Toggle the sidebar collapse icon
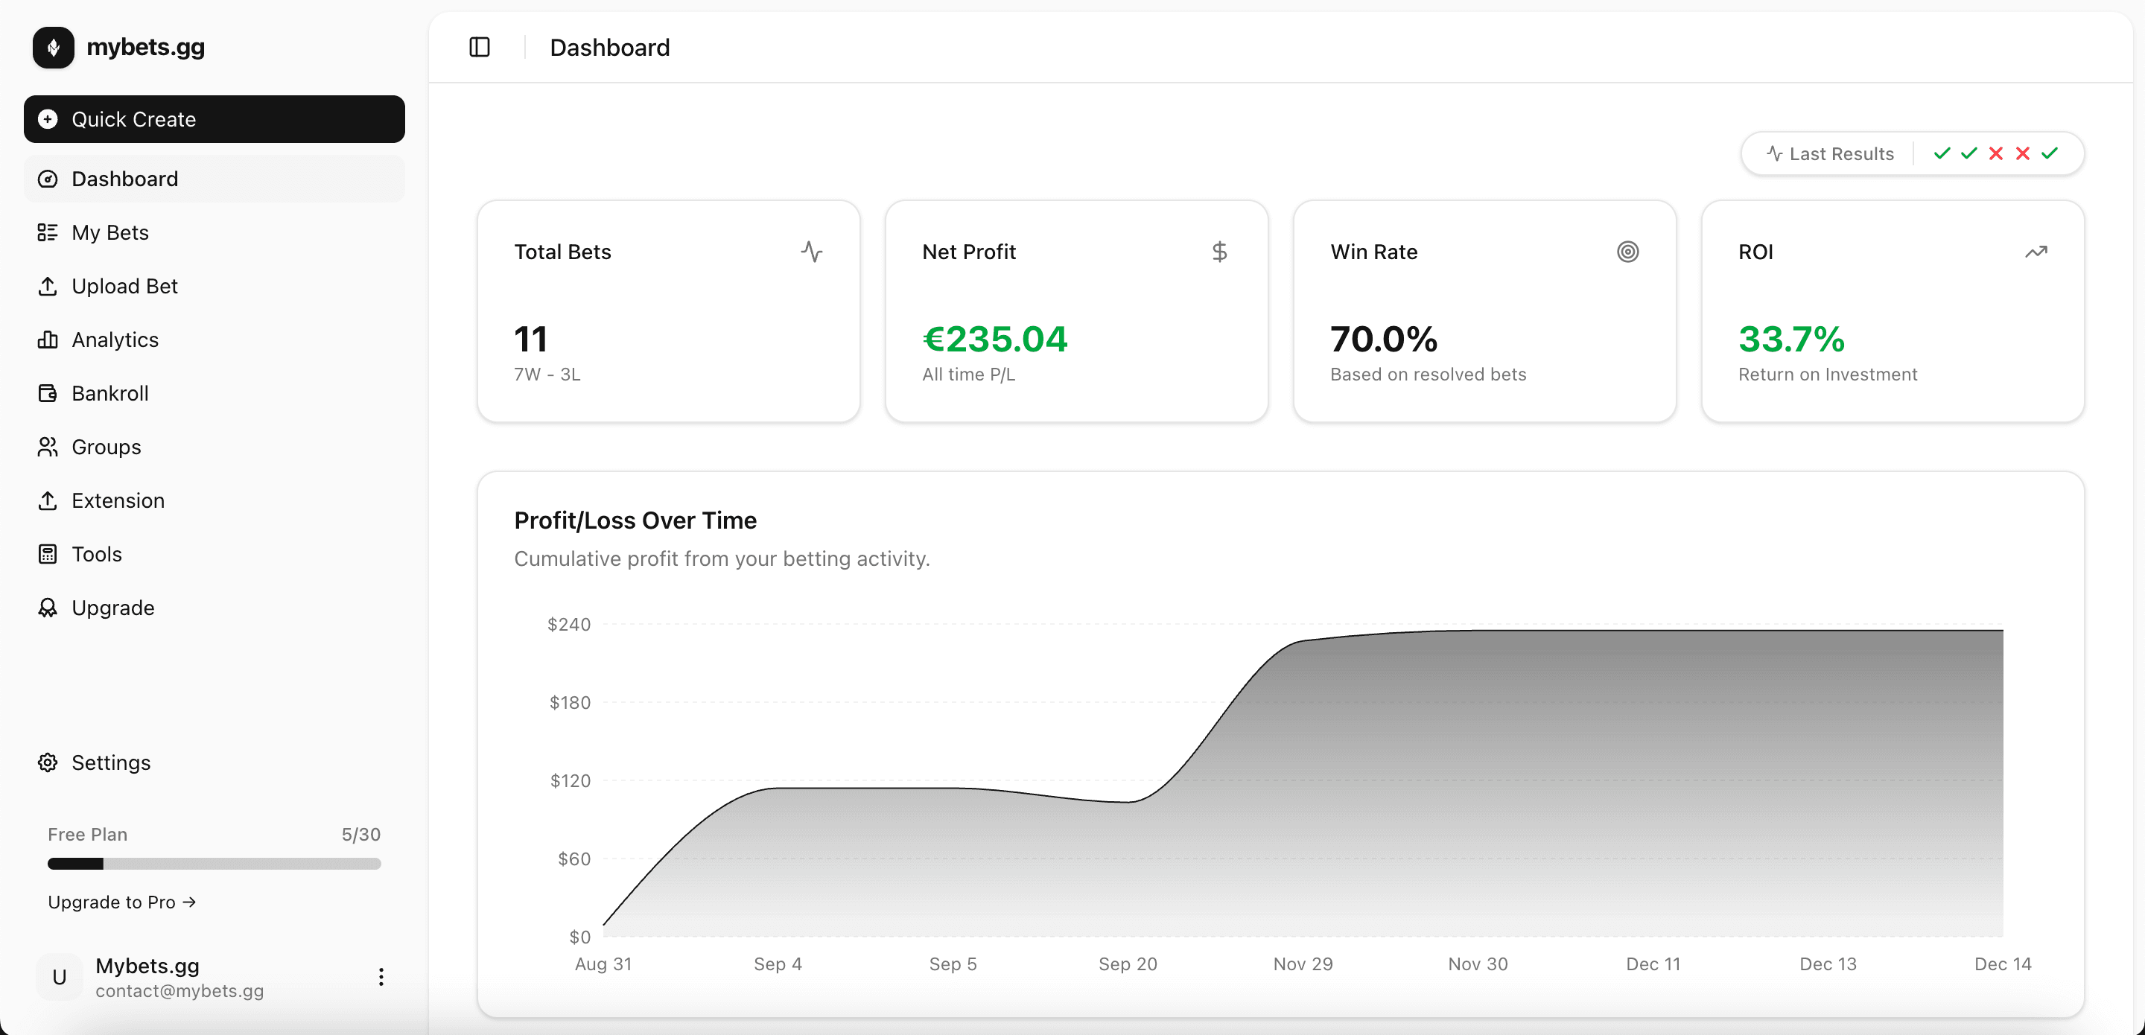This screenshot has height=1035, width=2145. (480, 48)
